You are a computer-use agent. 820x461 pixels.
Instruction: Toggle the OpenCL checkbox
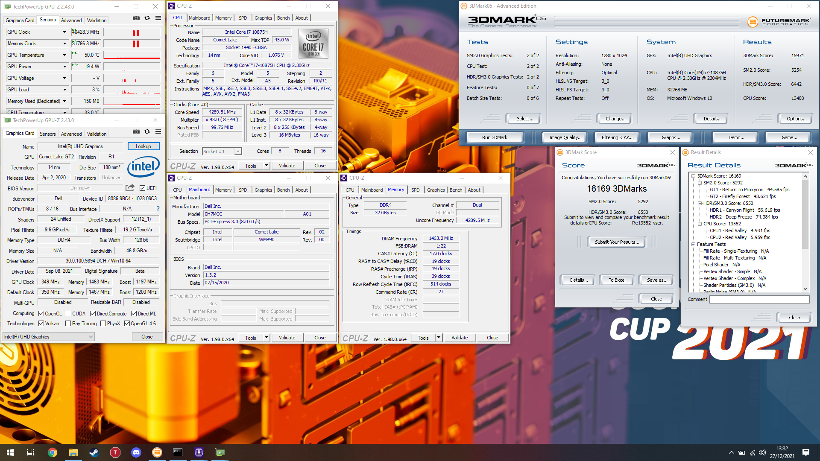[41, 313]
